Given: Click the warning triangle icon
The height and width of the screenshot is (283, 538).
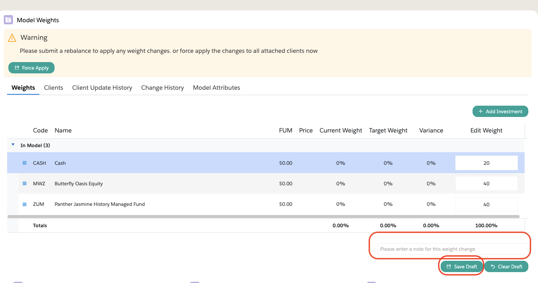Looking at the screenshot, I should pos(12,38).
